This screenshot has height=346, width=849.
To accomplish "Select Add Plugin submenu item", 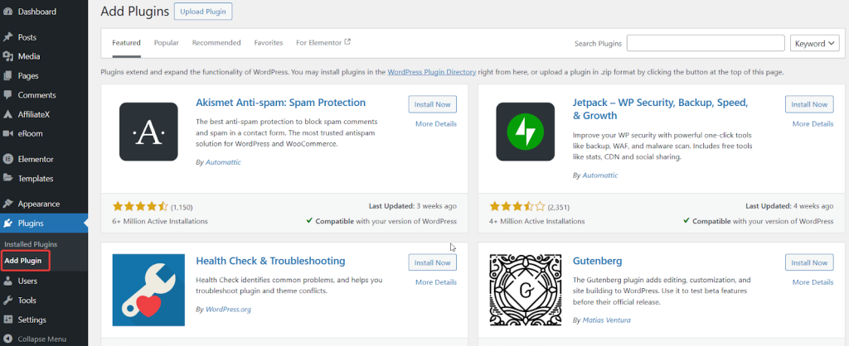I will 22,261.
